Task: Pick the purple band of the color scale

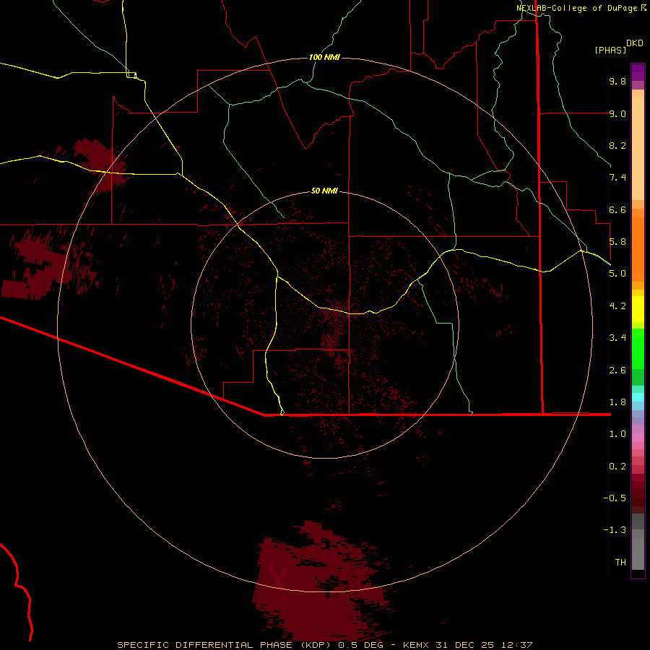Action: (638, 72)
